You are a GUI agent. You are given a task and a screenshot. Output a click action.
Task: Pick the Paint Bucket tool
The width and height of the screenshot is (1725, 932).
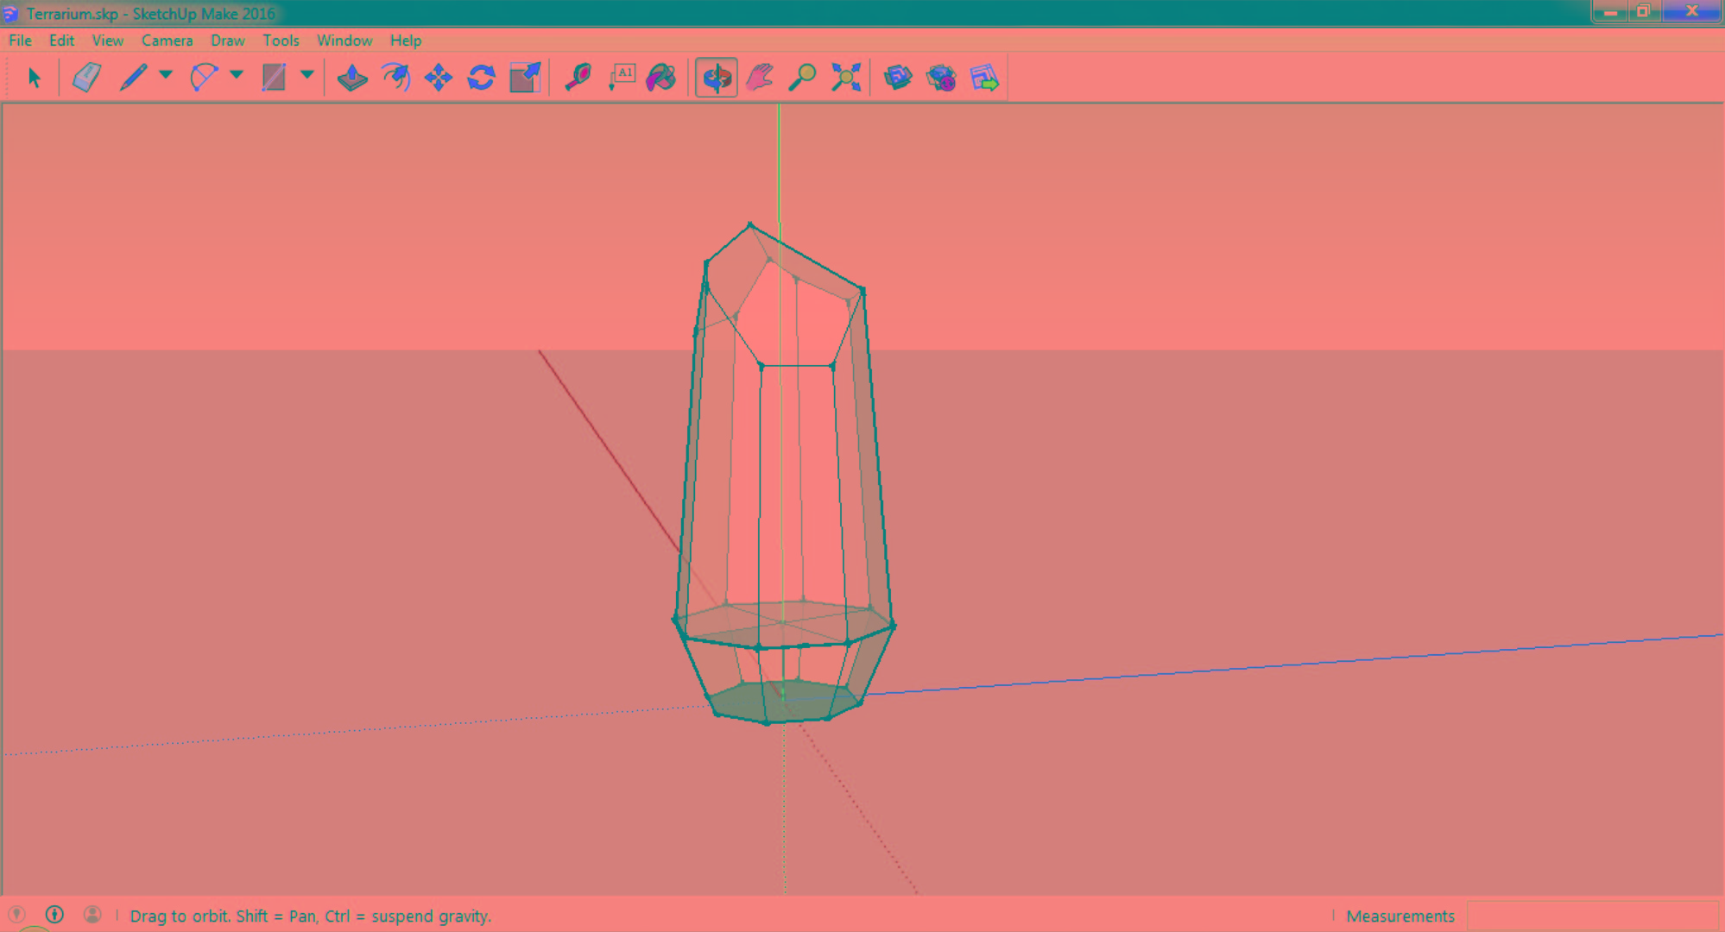(661, 78)
